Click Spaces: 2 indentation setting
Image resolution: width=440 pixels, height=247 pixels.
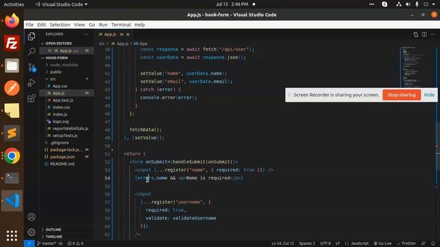click(307, 244)
